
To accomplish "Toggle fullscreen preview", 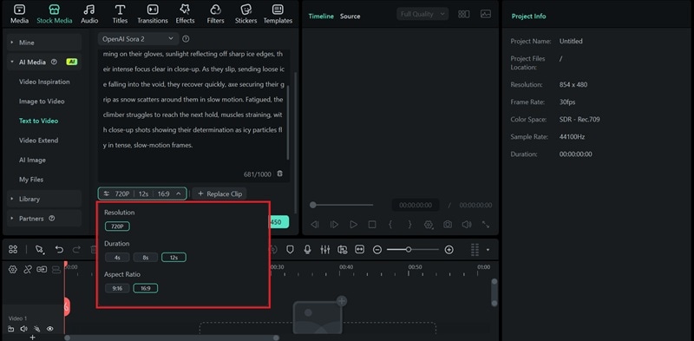I will pyautogui.click(x=486, y=225).
